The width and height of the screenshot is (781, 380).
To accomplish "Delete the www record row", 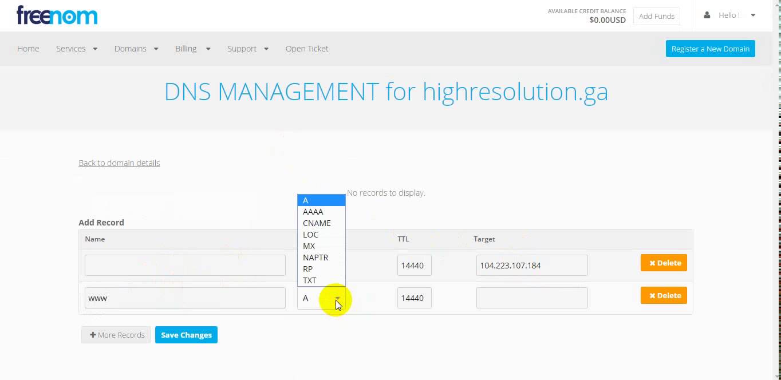I will click(x=664, y=295).
